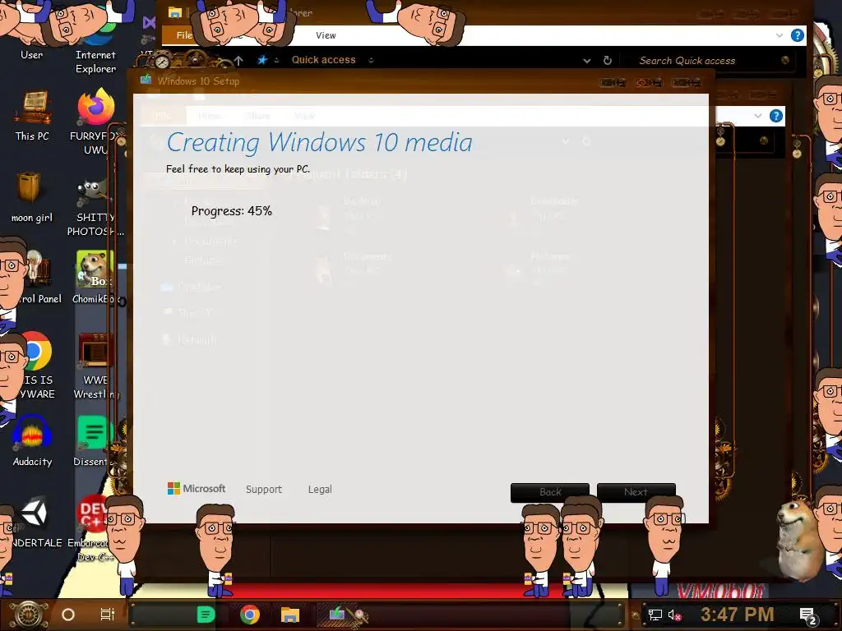Image resolution: width=842 pixels, height=631 pixels.
Task: Open the File tab in Explorer
Action: [183, 35]
